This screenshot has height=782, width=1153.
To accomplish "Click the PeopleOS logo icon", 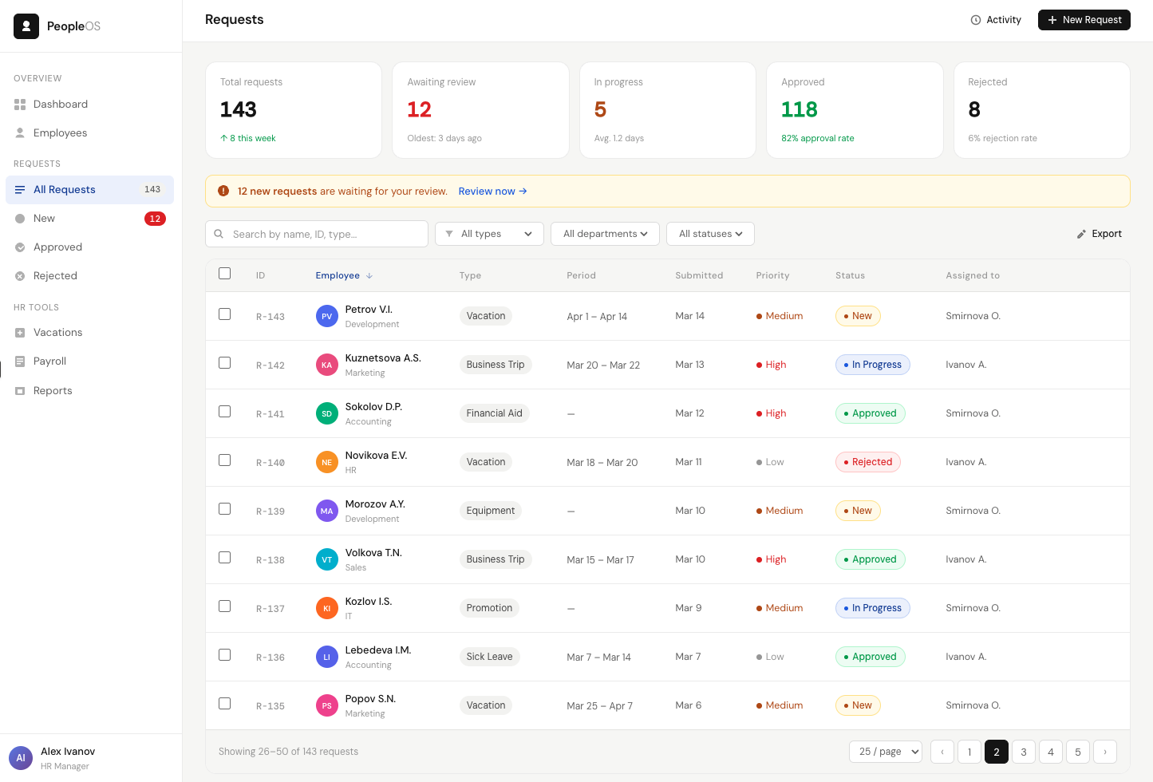I will (x=26, y=26).
